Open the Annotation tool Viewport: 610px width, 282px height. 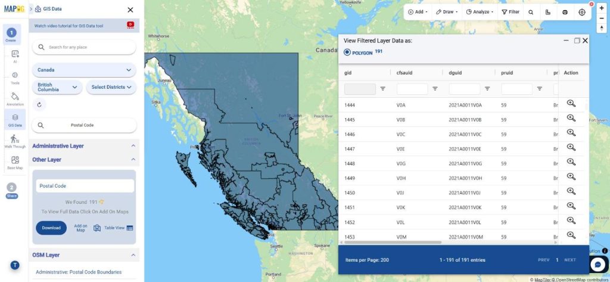pos(15,99)
